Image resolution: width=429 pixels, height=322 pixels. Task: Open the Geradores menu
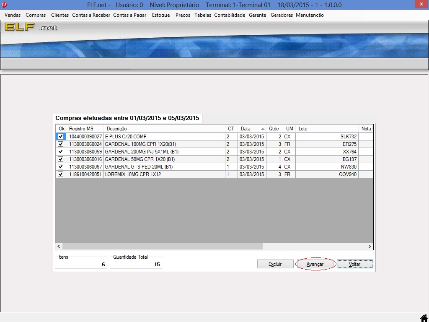(282, 15)
